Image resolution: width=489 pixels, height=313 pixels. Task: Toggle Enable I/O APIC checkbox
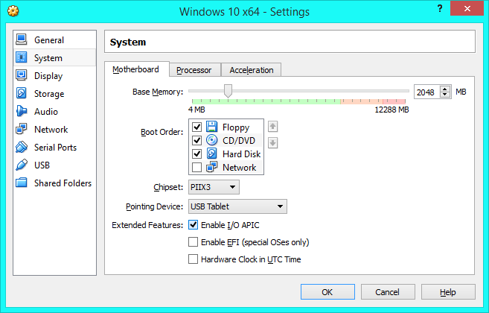tap(193, 225)
